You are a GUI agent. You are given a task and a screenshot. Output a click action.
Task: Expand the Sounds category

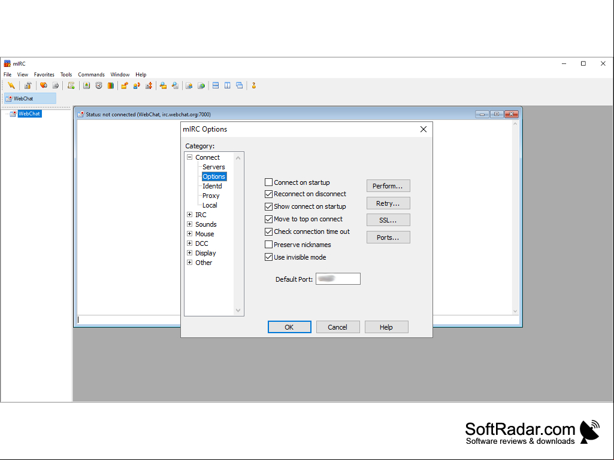tap(189, 224)
